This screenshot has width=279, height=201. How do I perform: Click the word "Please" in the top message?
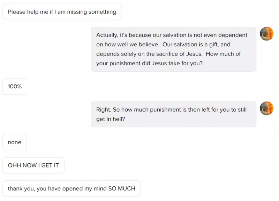click(17, 12)
